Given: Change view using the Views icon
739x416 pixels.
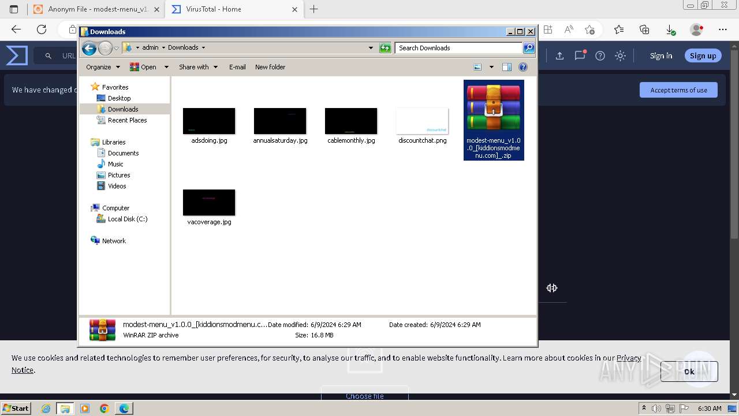Looking at the screenshot, I should click(x=477, y=67).
